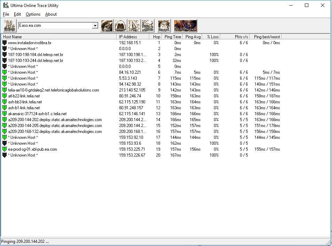Open the host address dropdown arrow

coord(95,26)
